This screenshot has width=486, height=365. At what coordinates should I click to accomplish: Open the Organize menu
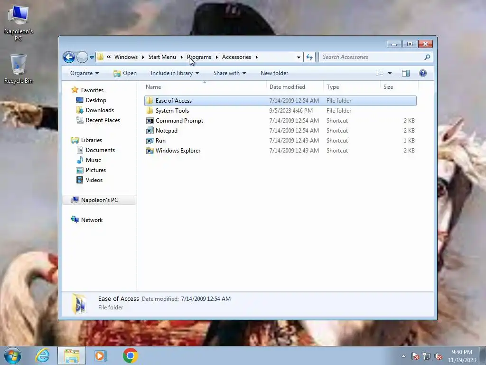coord(84,73)
